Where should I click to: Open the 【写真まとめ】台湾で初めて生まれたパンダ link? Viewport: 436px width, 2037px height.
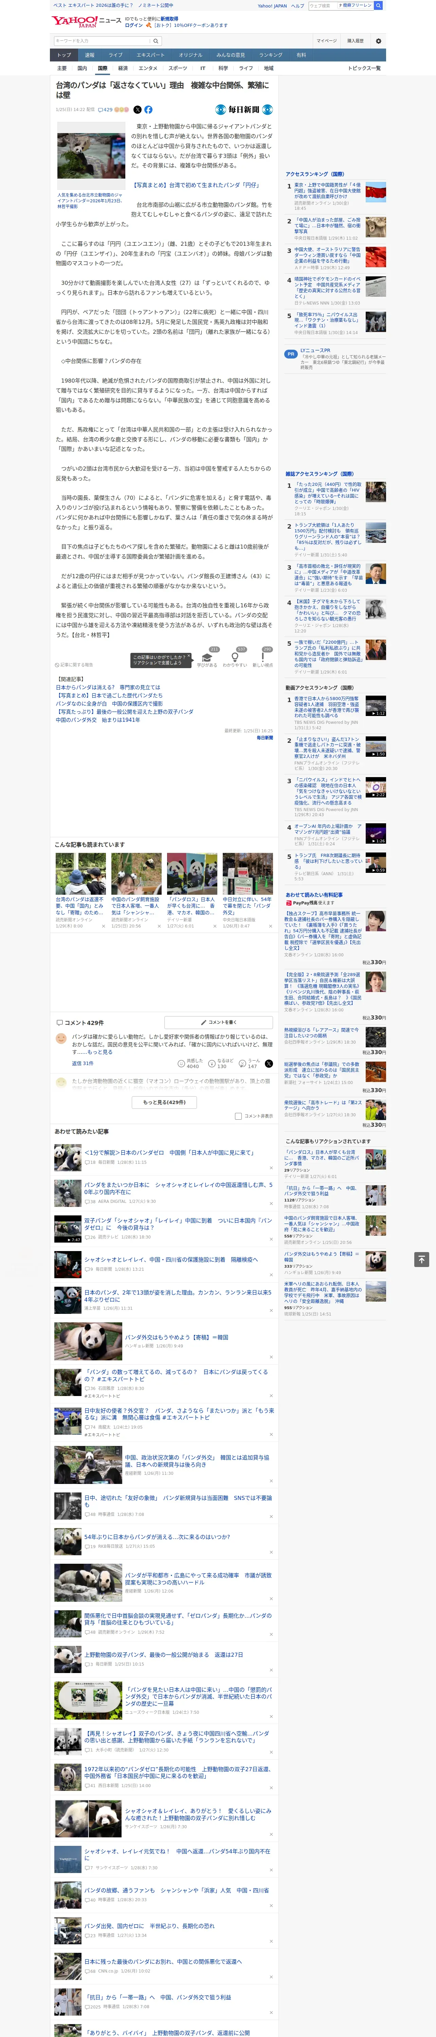(x=196, y=185)
